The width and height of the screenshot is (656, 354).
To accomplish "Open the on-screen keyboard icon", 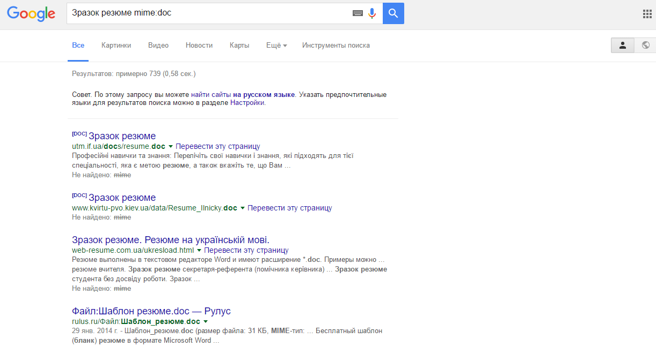I will point(358,13).
